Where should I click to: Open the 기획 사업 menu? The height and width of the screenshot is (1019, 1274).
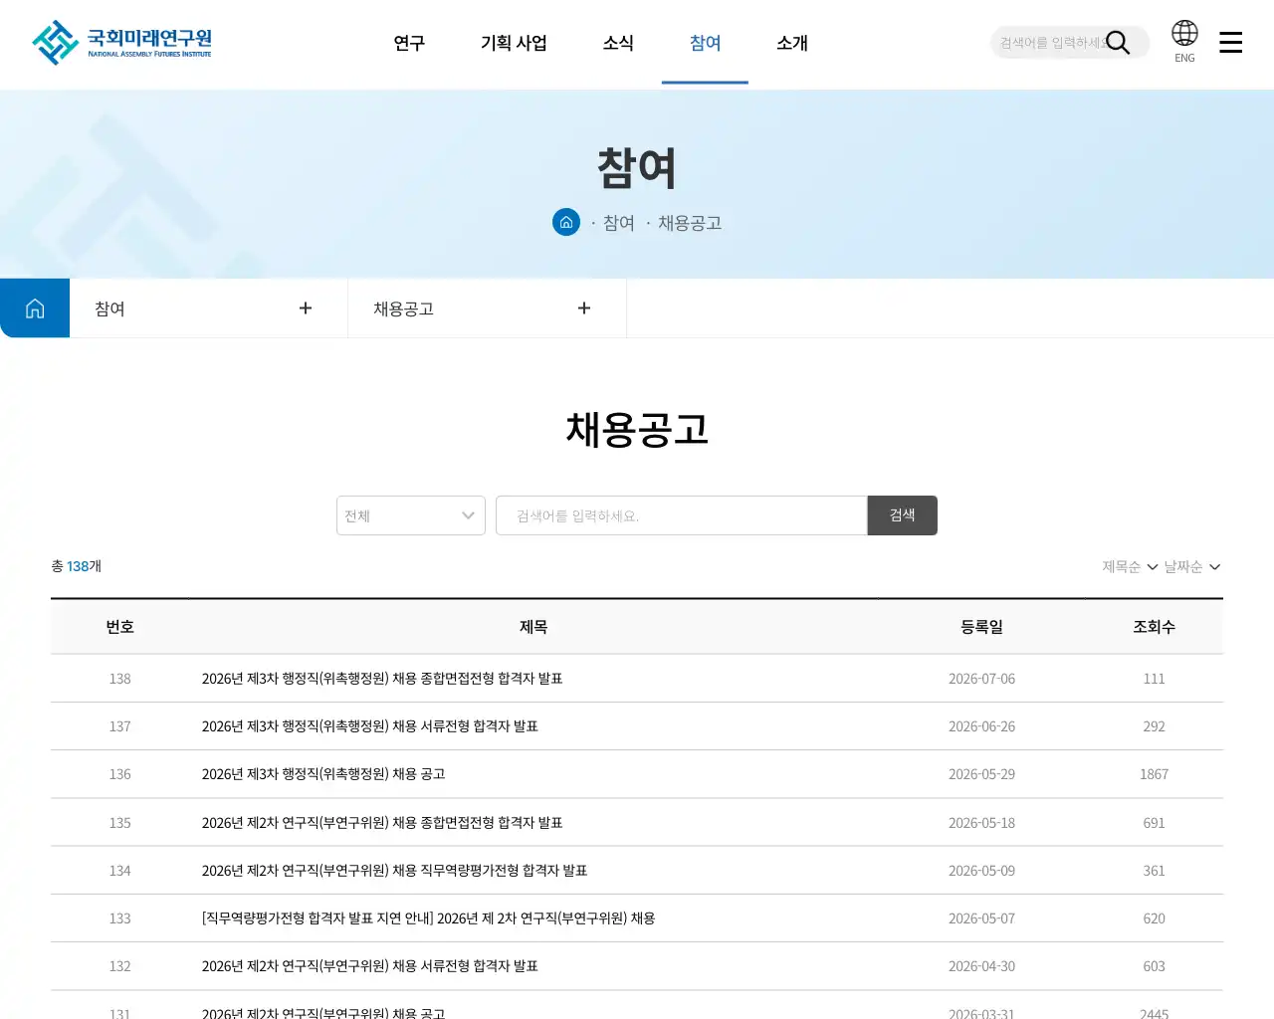(514, 43)
